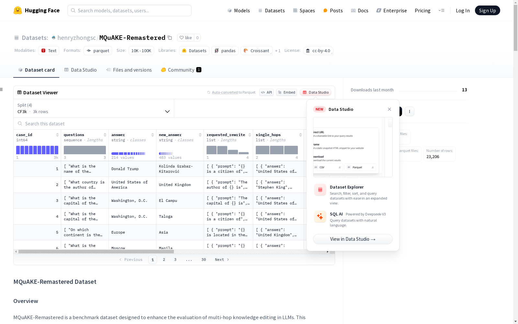The height and width of the screenshot is (324, 518).
Task: Click the API button
Action: coord(266,92)
